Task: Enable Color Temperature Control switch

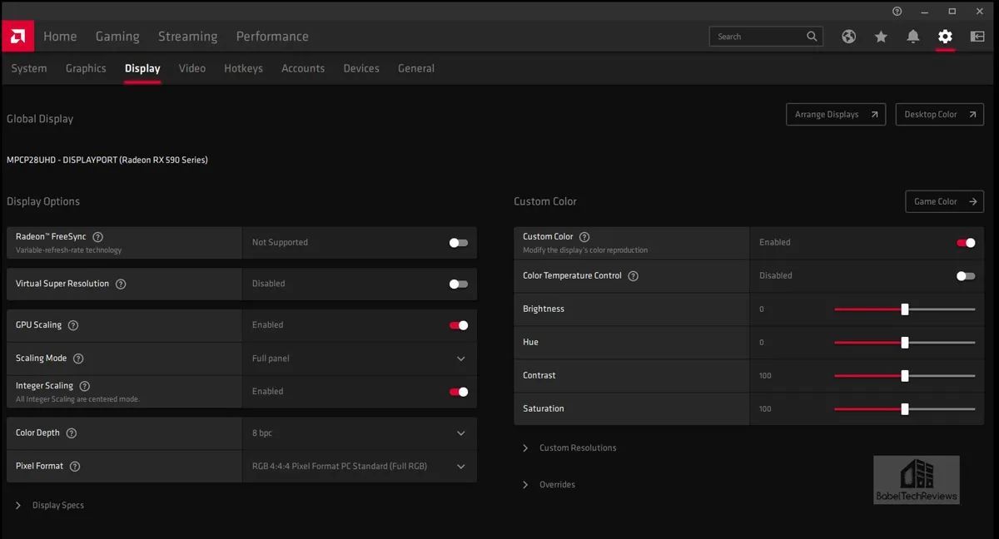Action: coord(966,275)
